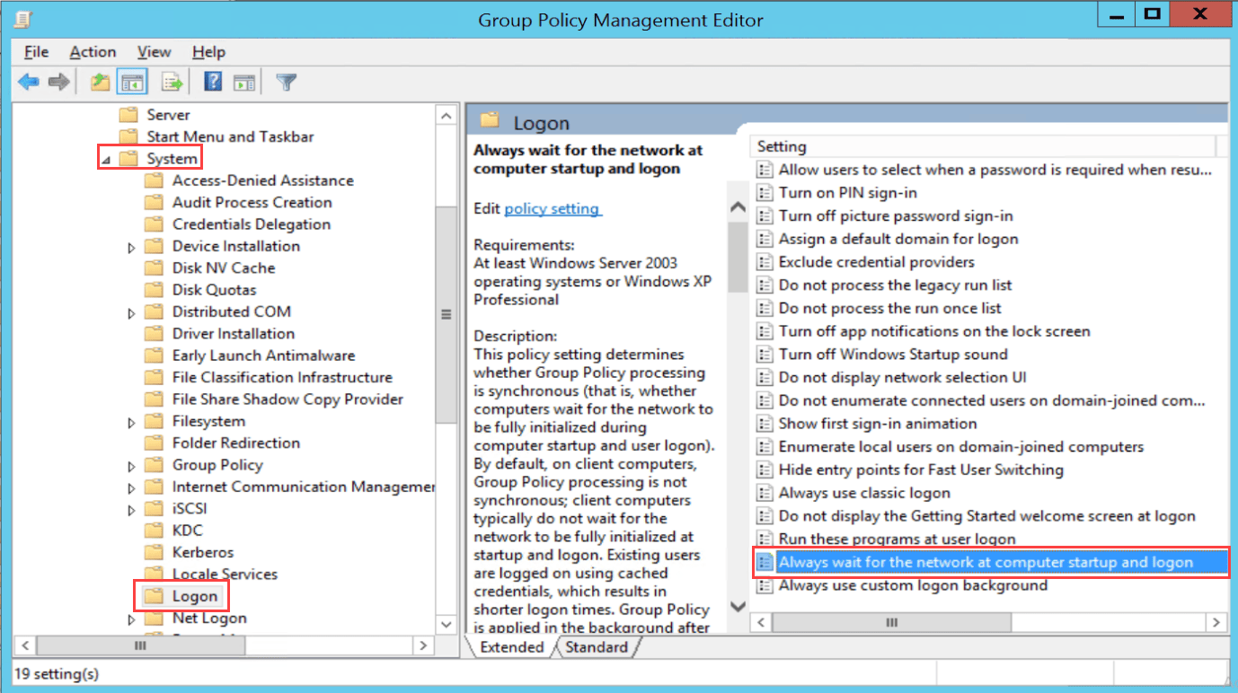Expand the Device Installation folder node
This screenshot has height=693, width=1238.
131,247
